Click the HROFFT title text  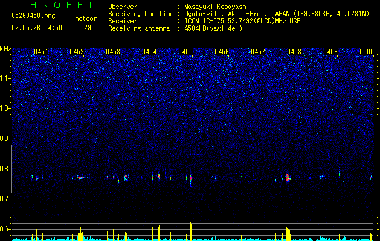[x=62, y=5]
